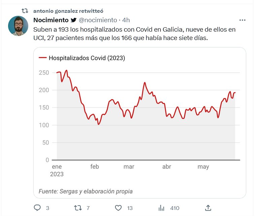Open the three-dot more options menu
The height and width of the screenshot is (216, 255).
pos(242,20)
